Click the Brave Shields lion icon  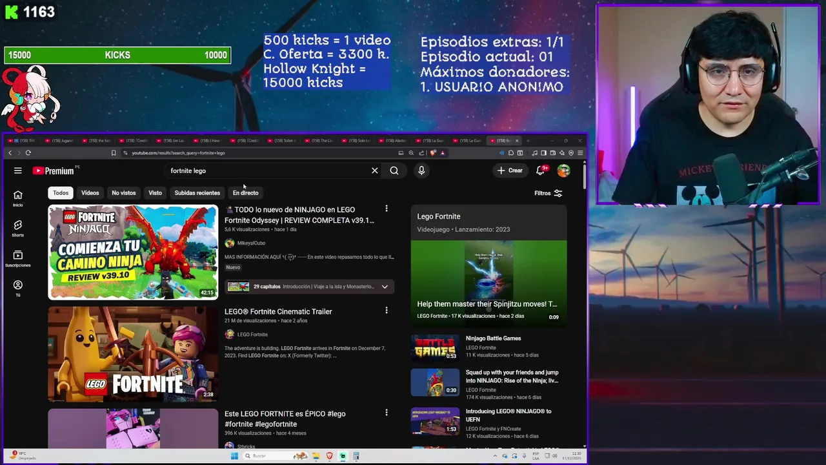[433, 153]
